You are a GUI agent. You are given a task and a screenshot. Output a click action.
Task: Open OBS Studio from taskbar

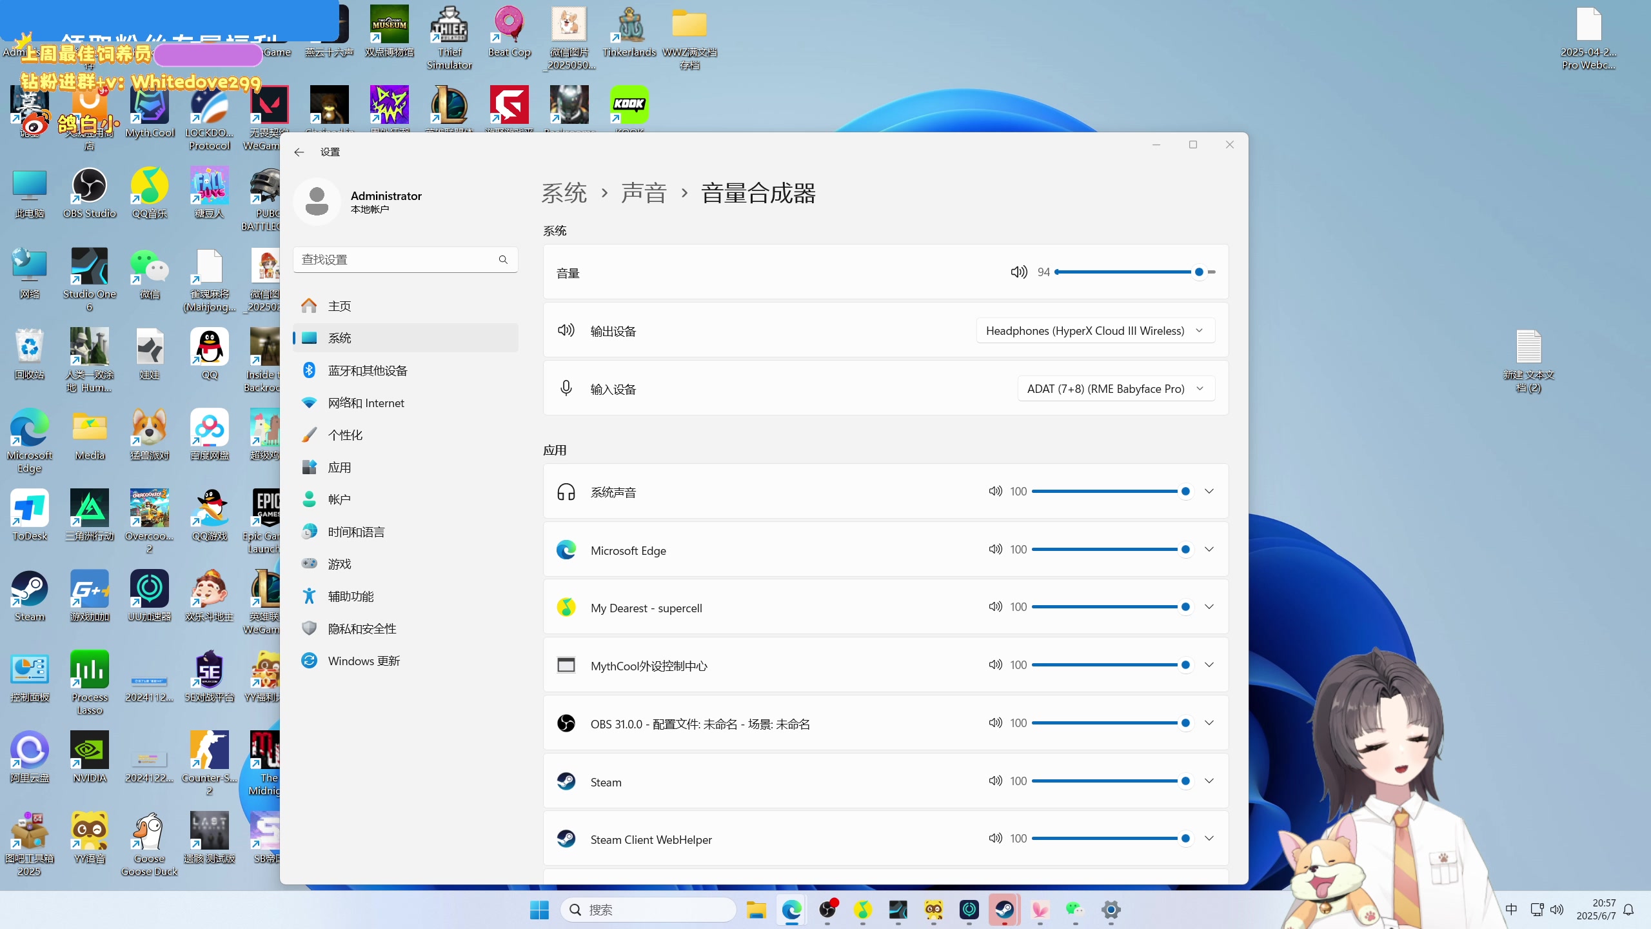pos(827,910)
